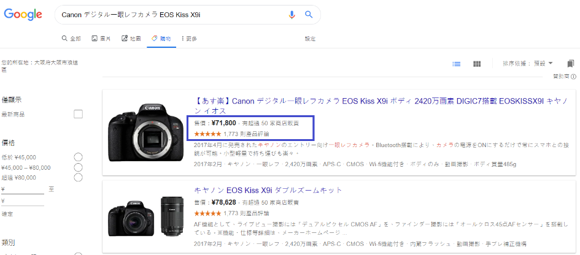This screenshot has width=580, height=255.
Task: Click the EOS Kiss X9i body thumbnail
Action: pos(145,132)
